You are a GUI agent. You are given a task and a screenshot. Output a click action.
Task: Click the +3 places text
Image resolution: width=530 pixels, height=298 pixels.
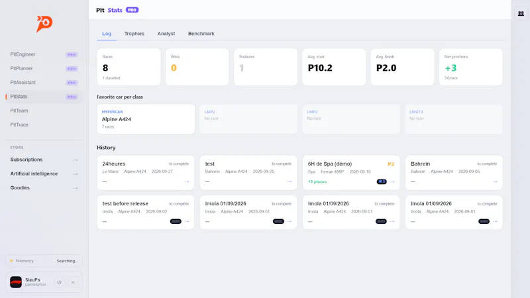point(317,181)
